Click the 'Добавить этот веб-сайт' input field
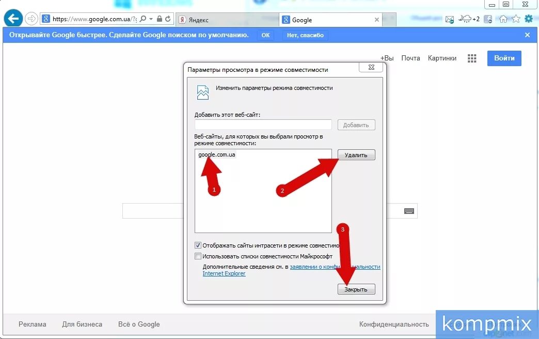Image resolution: width=539 pixels, height=339 pixels. 263,124
